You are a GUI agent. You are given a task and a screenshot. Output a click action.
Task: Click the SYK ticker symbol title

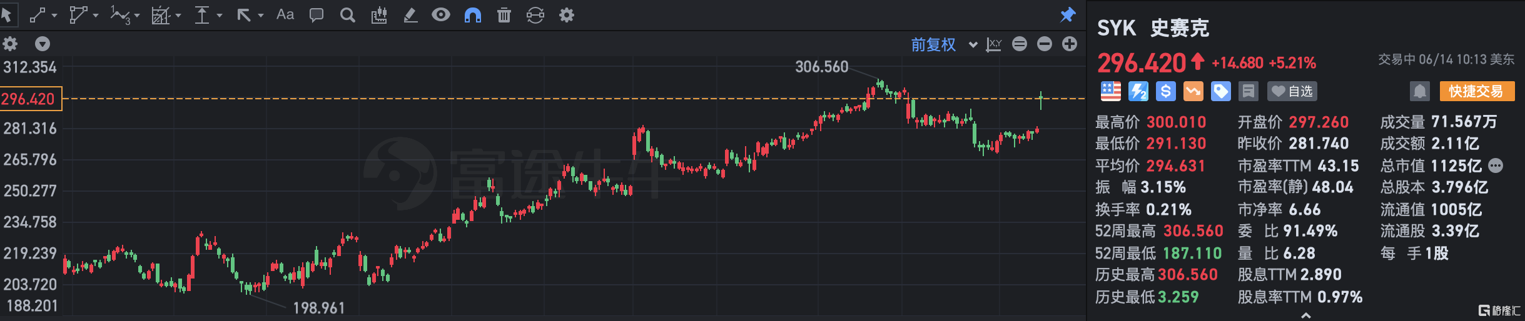(x=1117, y=28)
